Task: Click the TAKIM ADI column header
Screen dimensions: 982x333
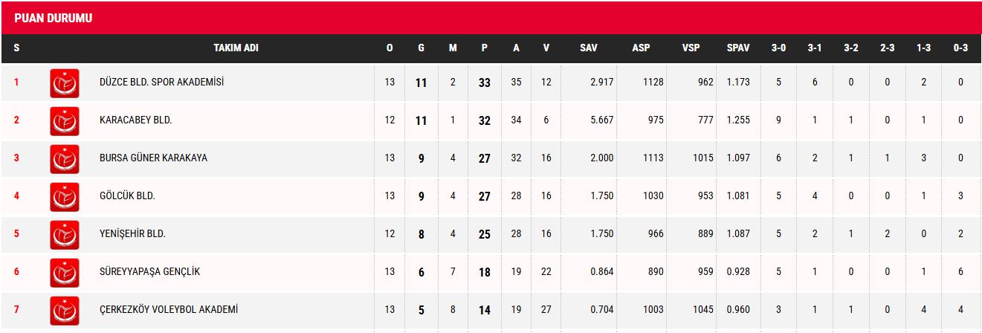Action: point(236,48)
